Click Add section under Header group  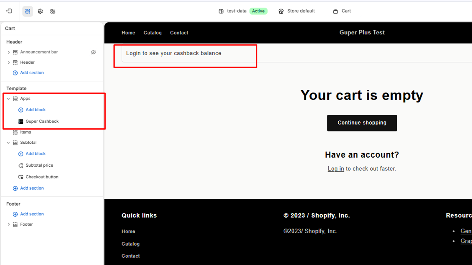click(x=32, y=73)
